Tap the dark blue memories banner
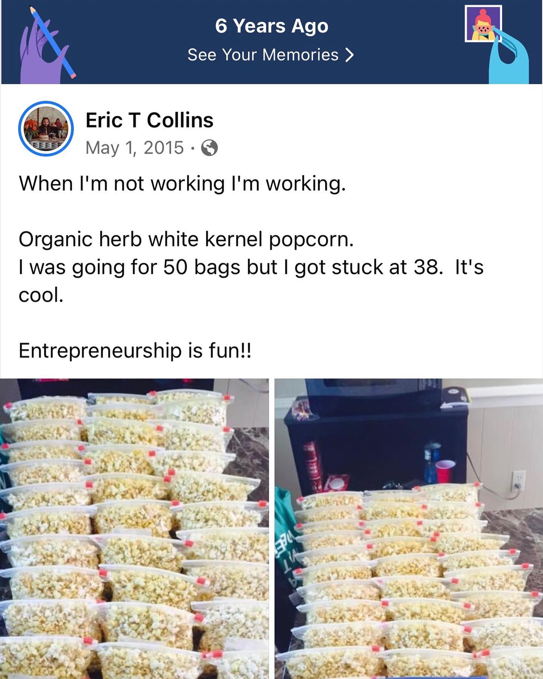Viewport: 543px width, 679px height. 271,42
